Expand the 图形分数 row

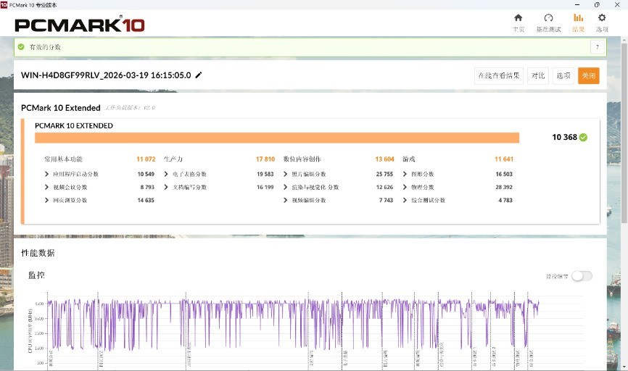click(405, 174)
